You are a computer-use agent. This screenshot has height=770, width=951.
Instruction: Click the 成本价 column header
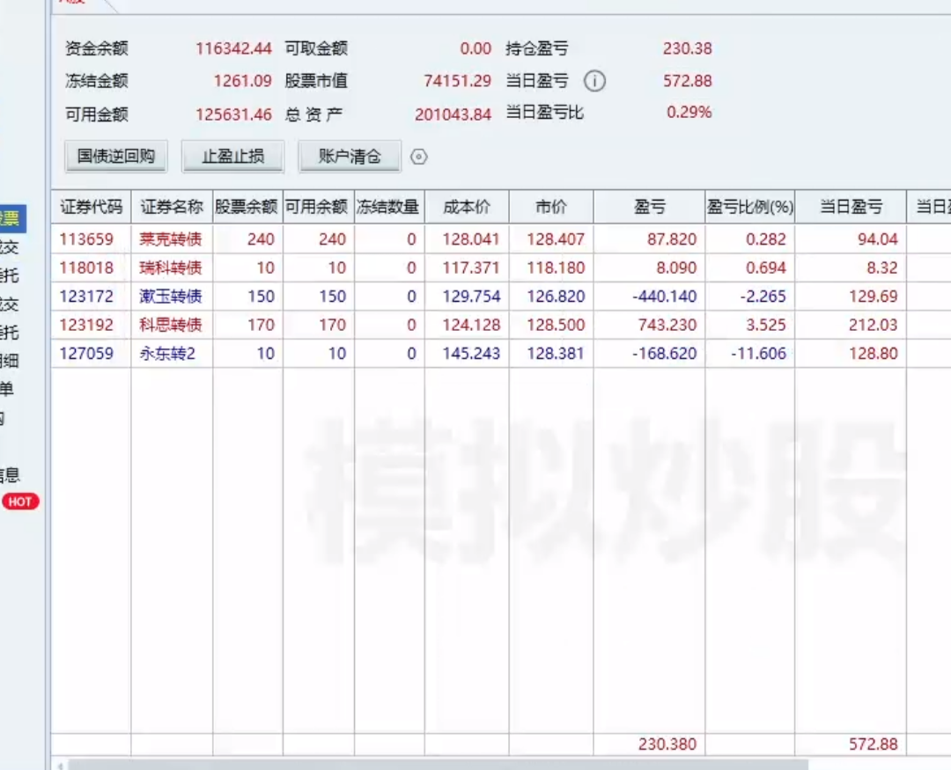click(x=466, y=208)
